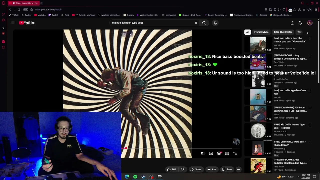This screenshot has width=320, height=180.
Task: Open a new browser tab
Action: click(x=42, y=3)
